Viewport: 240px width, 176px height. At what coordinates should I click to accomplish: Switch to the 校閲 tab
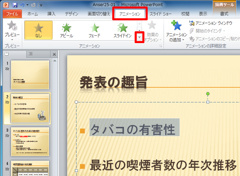click(185, 14)
